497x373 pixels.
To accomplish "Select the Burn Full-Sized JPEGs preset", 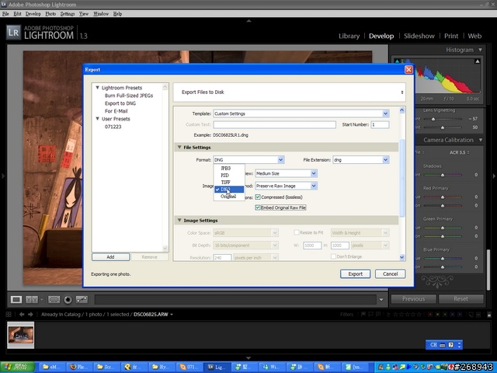I will [x=129, y=96].
